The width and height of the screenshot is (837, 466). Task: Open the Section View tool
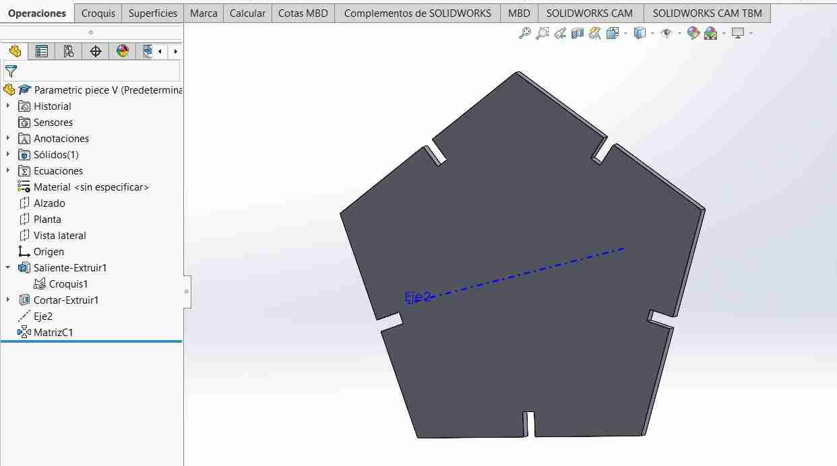tap(577, 32)
